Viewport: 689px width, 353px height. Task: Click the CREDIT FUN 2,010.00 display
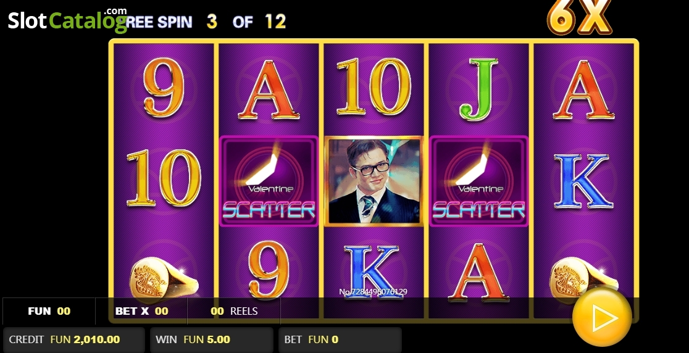point(74,340)
